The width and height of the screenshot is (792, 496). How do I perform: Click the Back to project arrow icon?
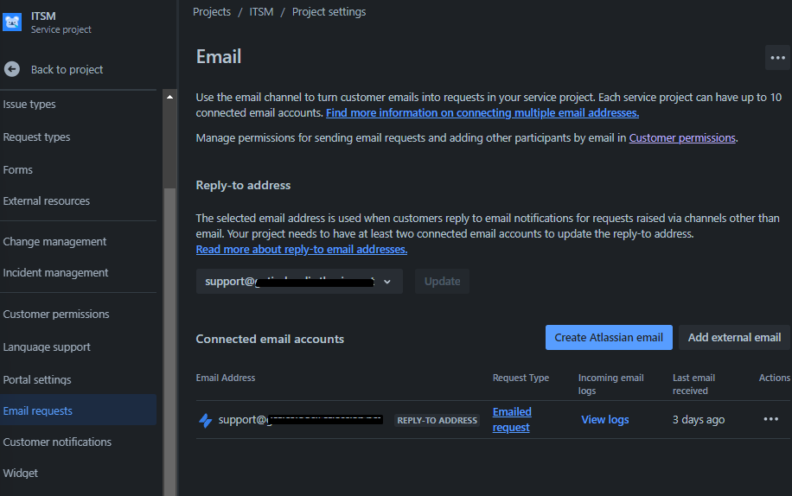tap(11, 69)
